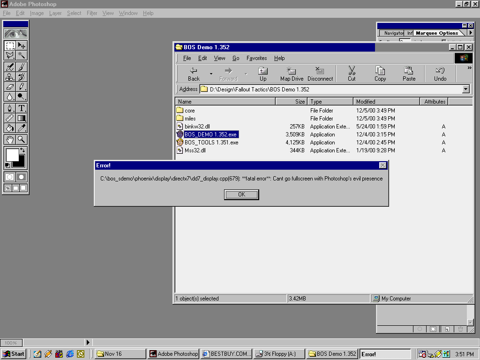
Task: Select the Type tool
Action: (x=22, y=108)
